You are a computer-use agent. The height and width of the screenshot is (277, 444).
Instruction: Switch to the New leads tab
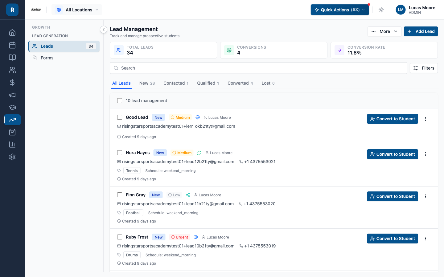pos(147,83)
